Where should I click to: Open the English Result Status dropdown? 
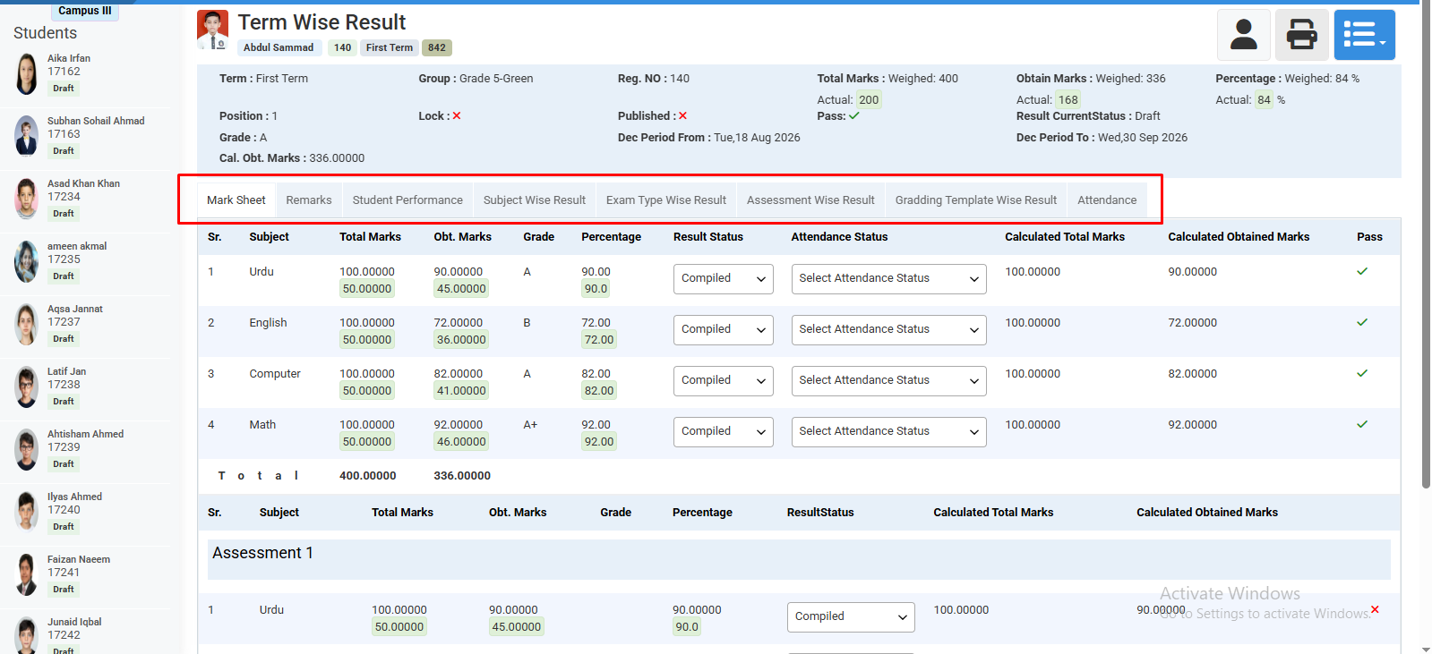click(724, 329)
